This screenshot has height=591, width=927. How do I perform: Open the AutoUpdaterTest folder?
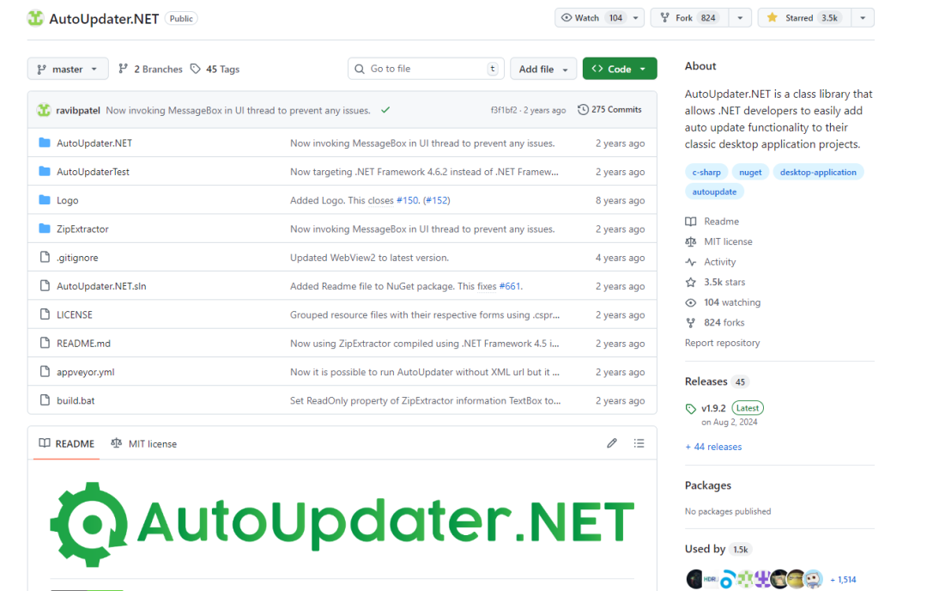click(93, 172)
